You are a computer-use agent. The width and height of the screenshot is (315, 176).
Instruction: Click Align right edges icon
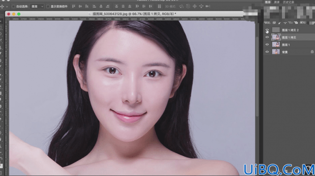coord(108,6)
